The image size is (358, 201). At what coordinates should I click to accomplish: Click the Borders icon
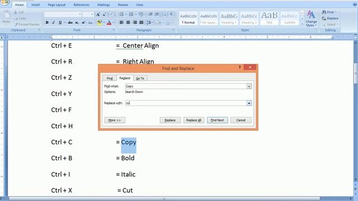168,22
